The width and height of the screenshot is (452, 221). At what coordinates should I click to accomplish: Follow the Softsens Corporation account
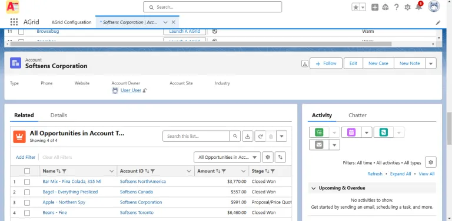(326, 63)
